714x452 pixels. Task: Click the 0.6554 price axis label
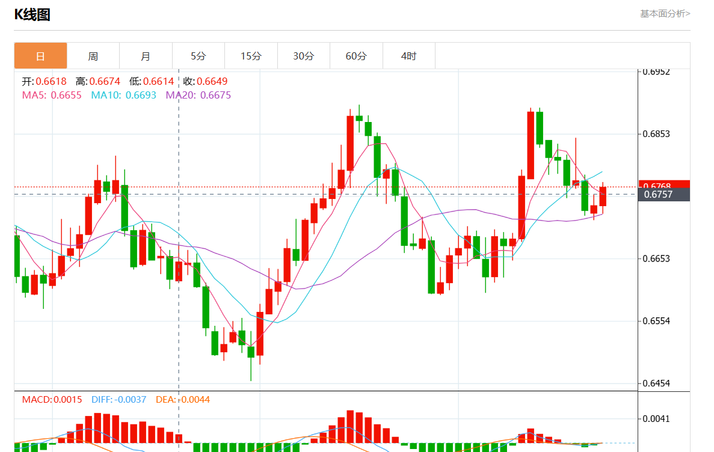coord(656,321)
